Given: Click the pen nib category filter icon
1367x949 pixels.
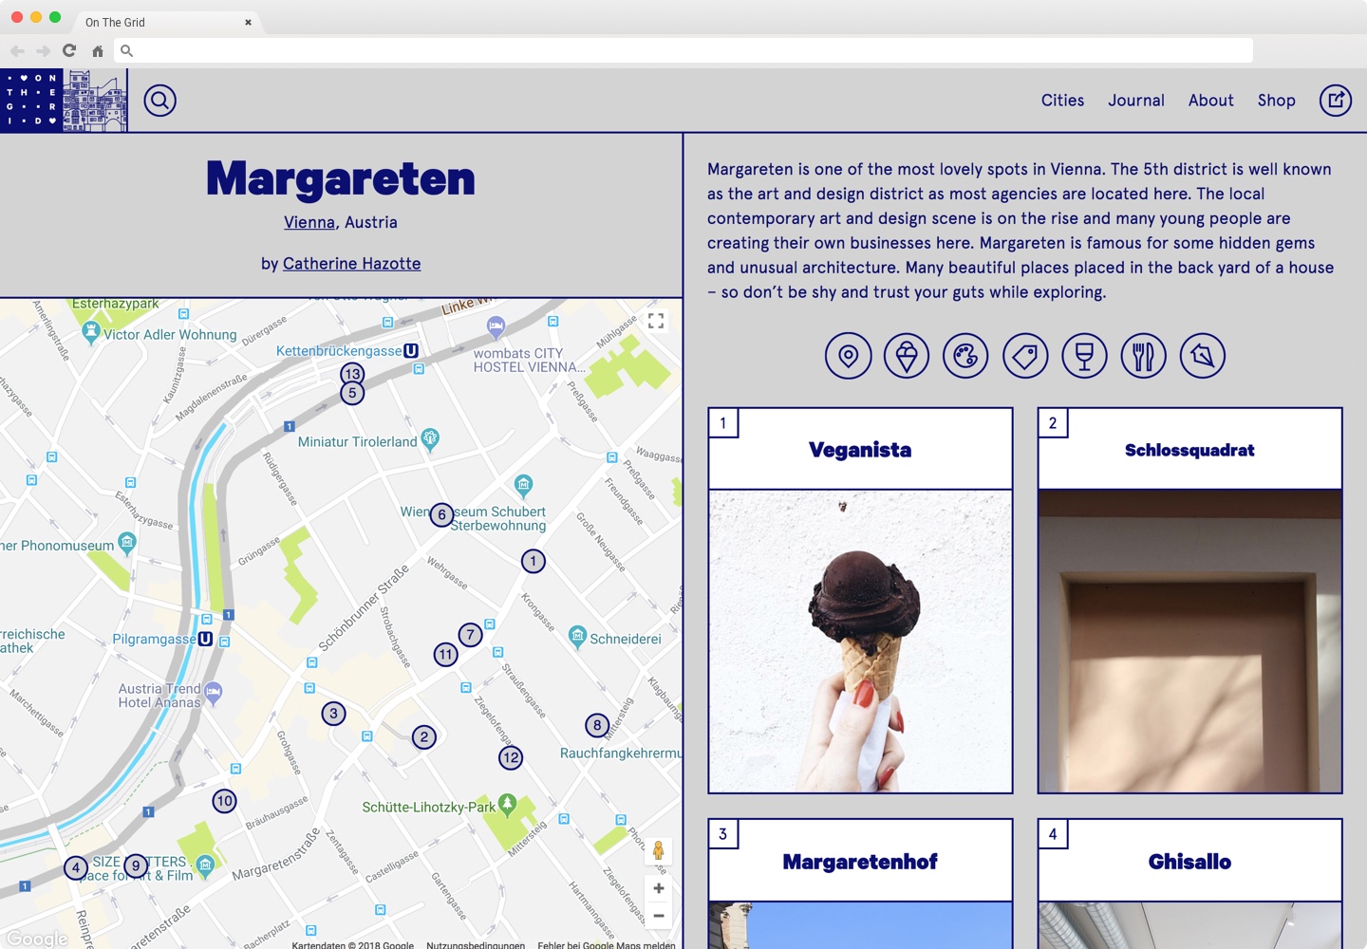Looking at the screenshot, I should pyautogui.click(x=1202, y=356).
